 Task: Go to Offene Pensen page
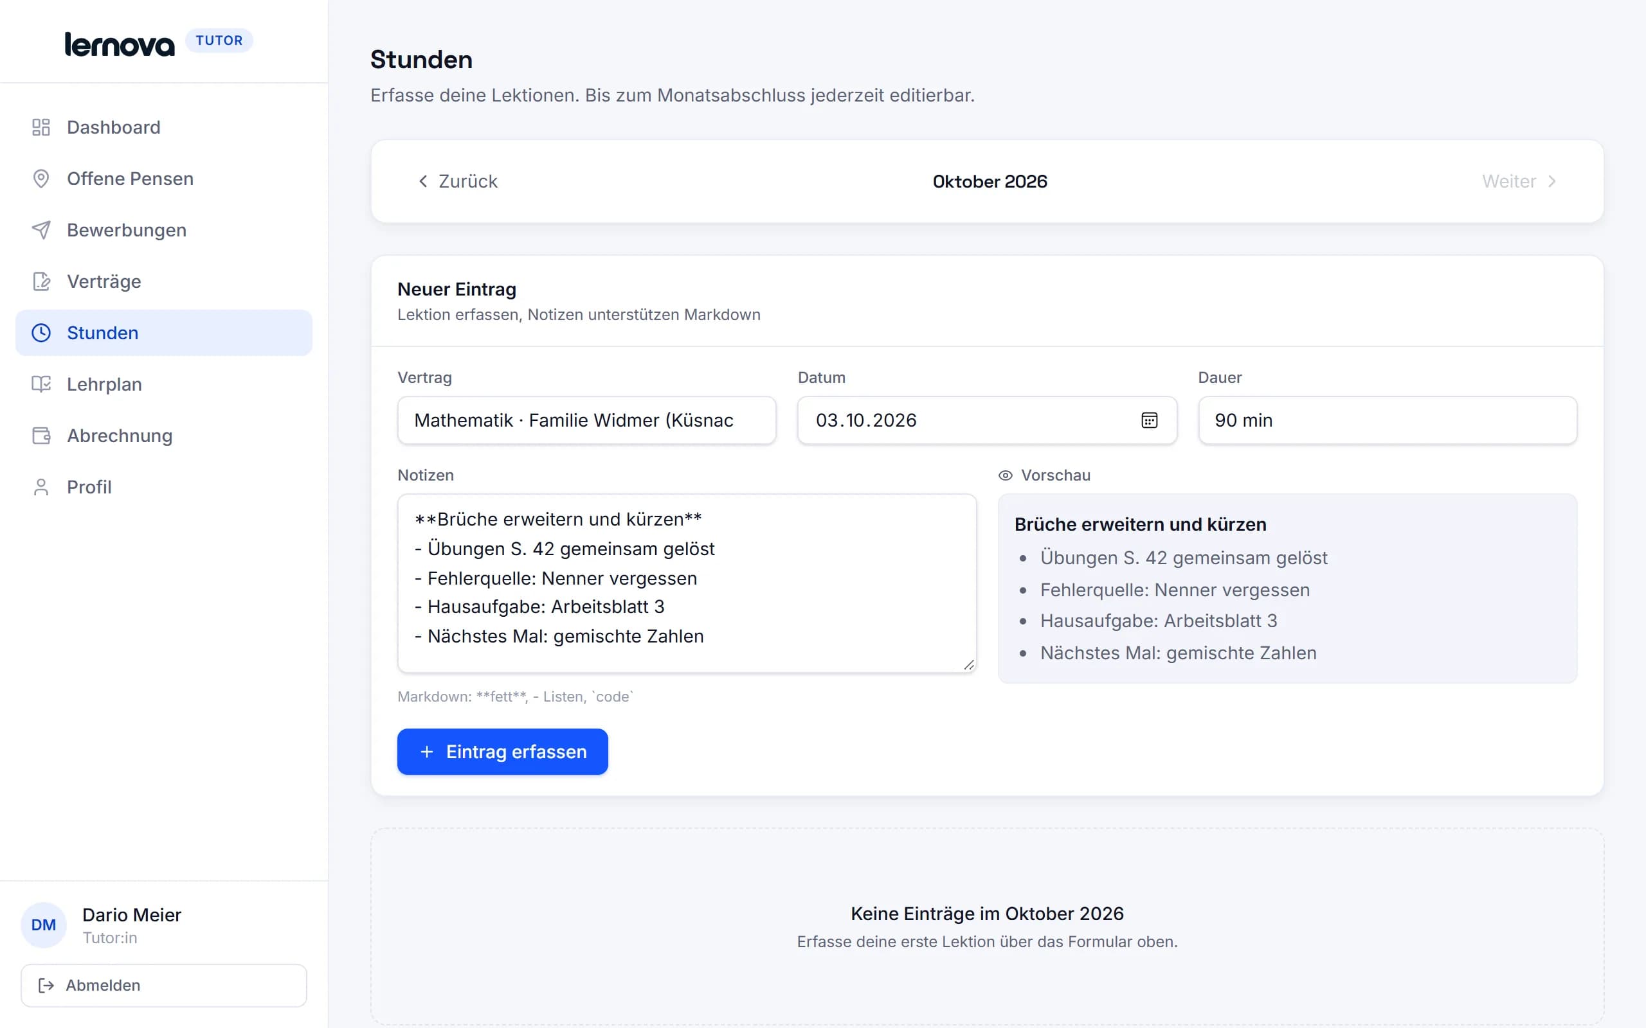(x=164, y=179)
